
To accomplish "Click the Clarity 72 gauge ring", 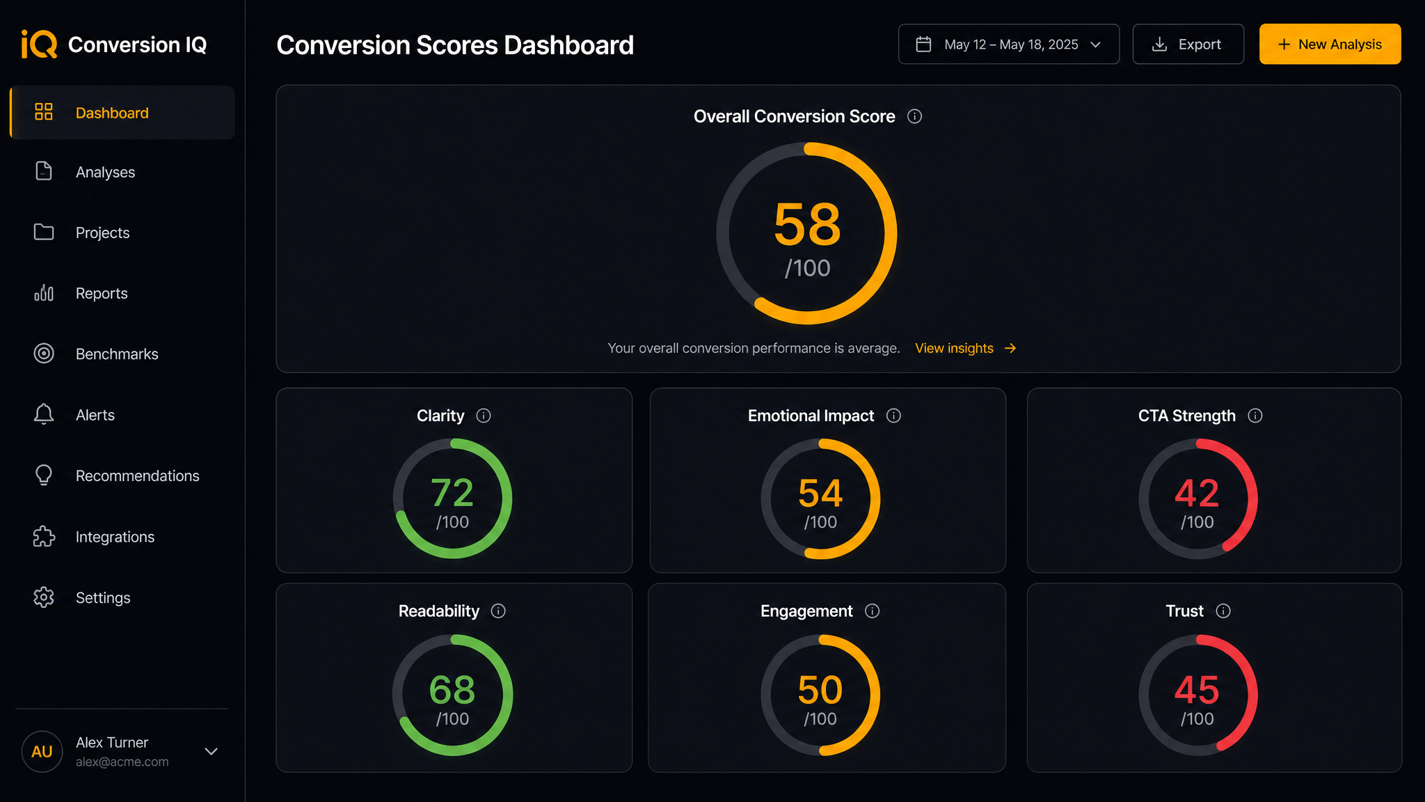I will 453,498.
